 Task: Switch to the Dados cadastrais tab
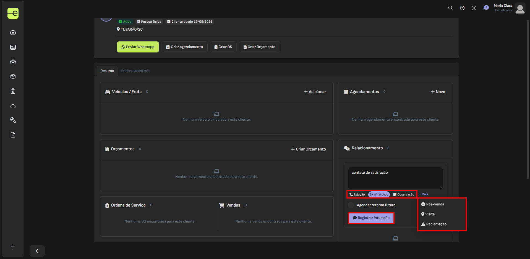point(135,71)
